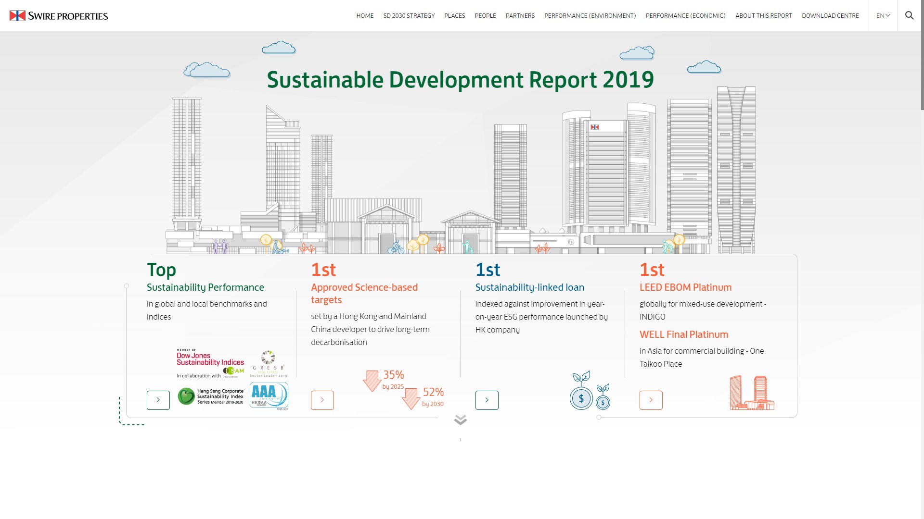Open details for Sustainability-linked loan card
The width and height of the screenshot is (924, 519).
[x=487, y=400]
